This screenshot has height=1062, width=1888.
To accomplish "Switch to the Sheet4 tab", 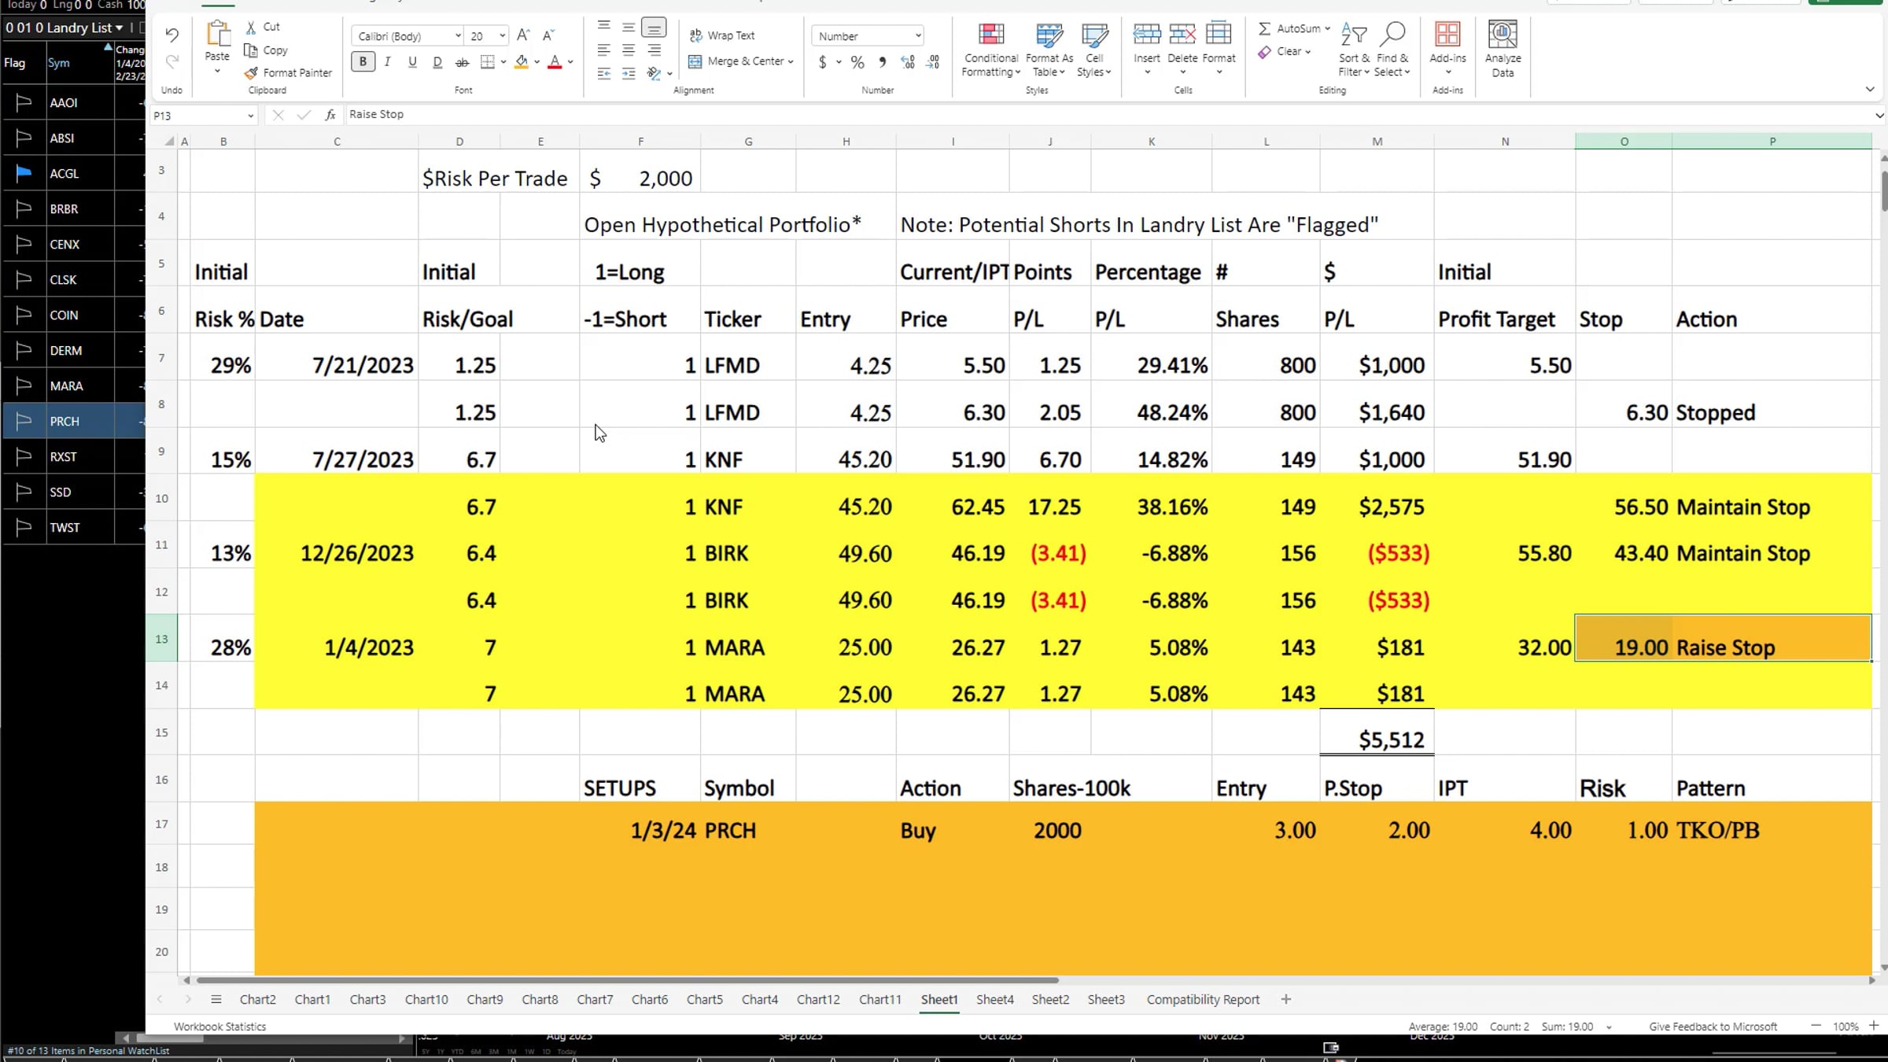I will click(x=994, y=999).
